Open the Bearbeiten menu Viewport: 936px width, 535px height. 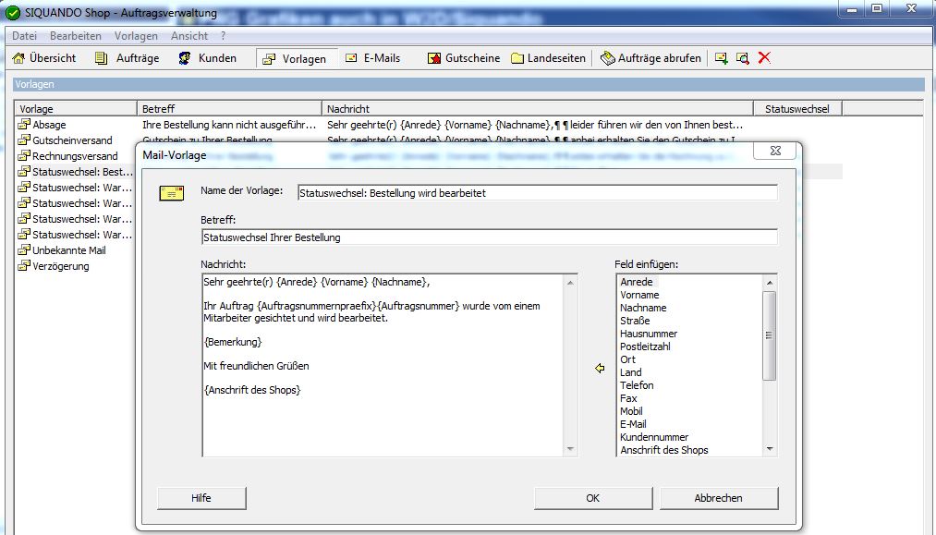point(76,36)
